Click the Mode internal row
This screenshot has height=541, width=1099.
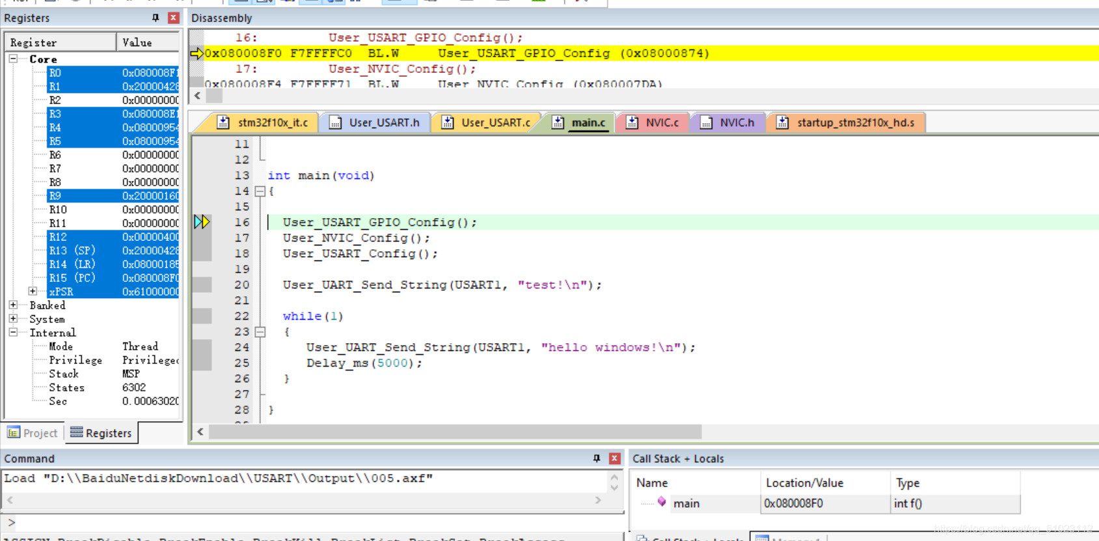tap(113, 346)
